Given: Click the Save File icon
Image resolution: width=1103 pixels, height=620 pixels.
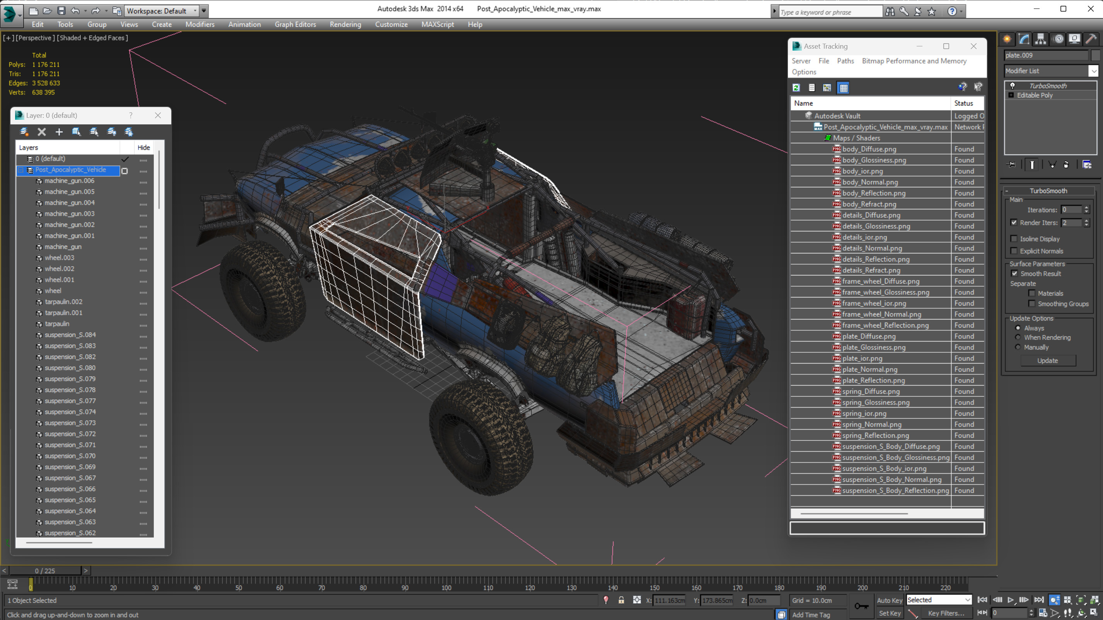Looking at the screenshot, I should coord(61,11).
